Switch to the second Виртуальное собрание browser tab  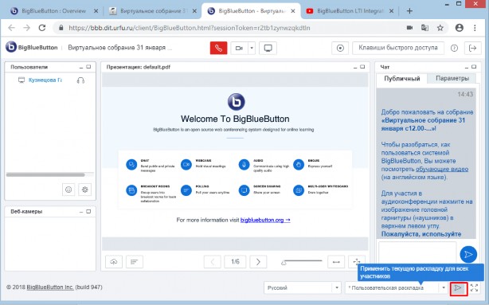pyautogui.click(x=153, y=11)
